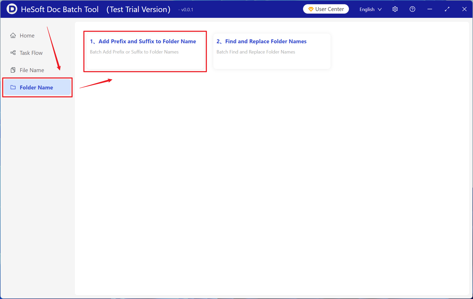Click the Folder Name folder icon
Image resolution: width=473 pixels, height=299 pixels.
[x=13, y=87]
